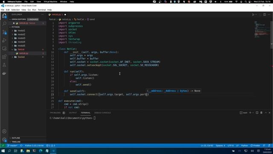Open the Extensions view
The height and width of the screenshot is (154, 273).
(x=4, y=57)
